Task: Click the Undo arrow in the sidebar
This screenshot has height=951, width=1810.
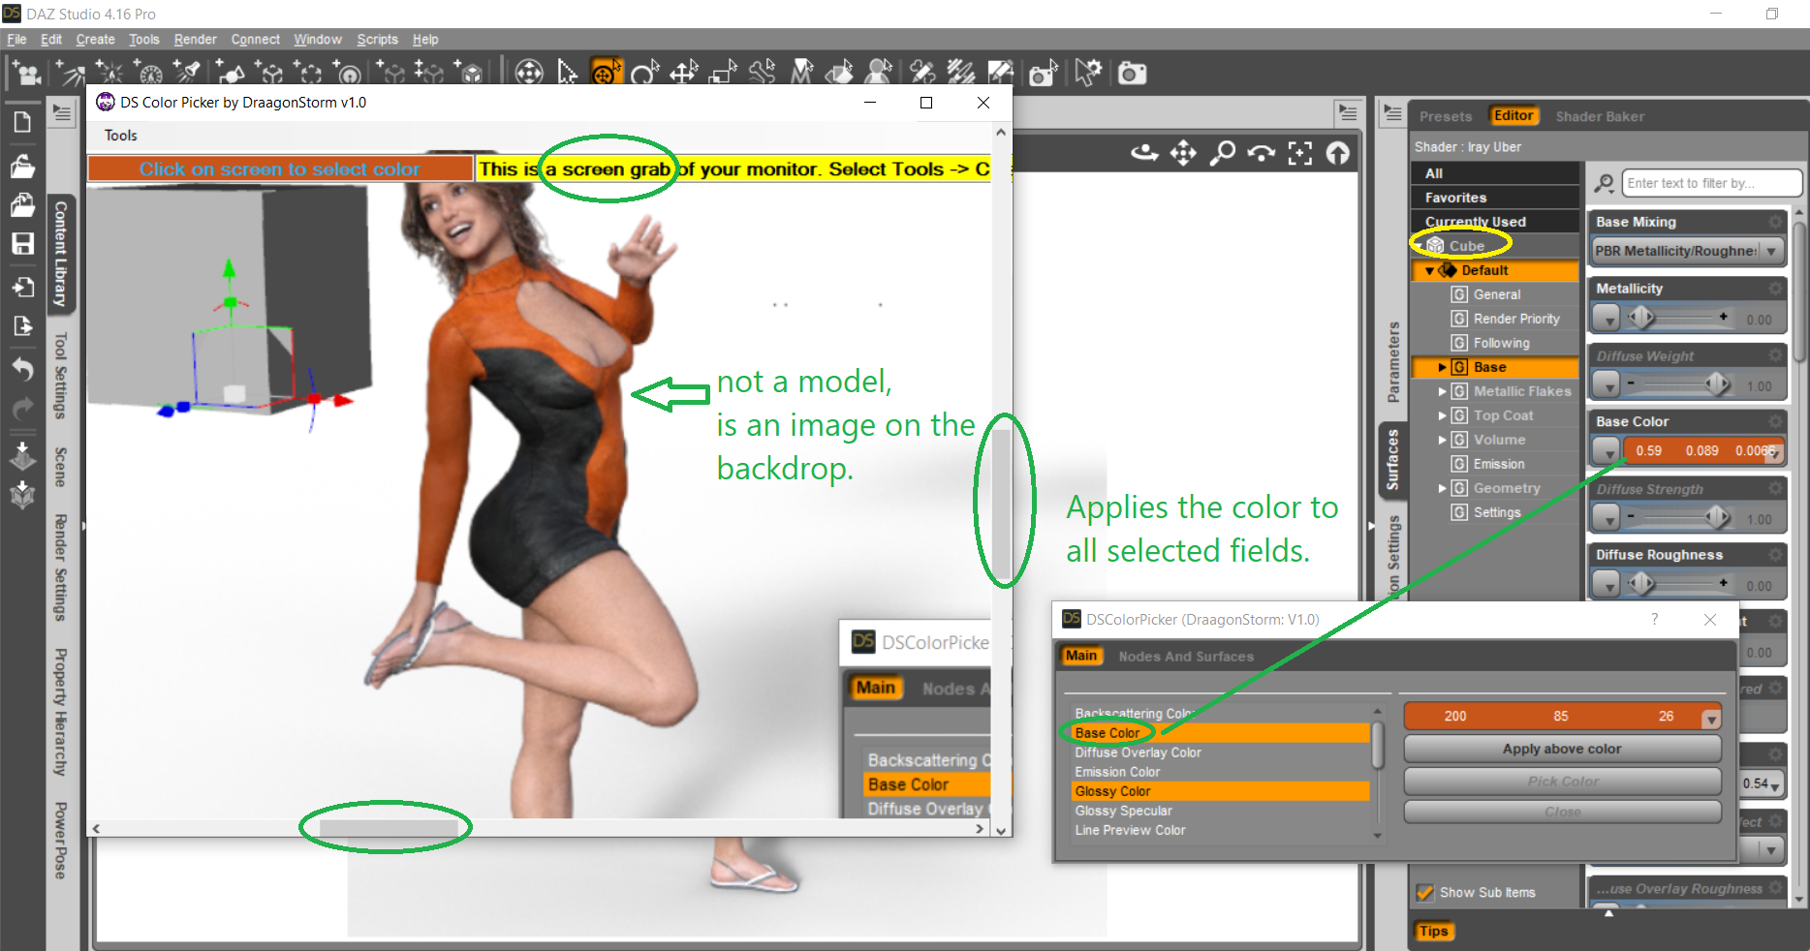Action: [x=22, y=369]
